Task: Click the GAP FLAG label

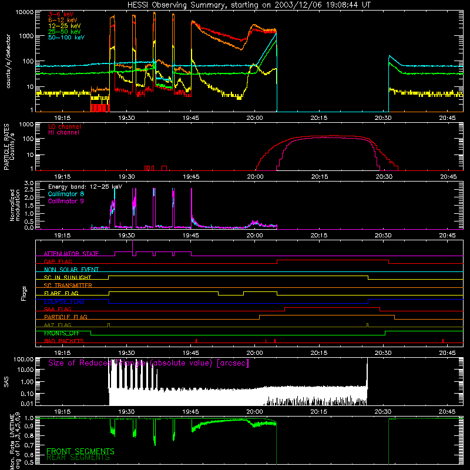Action: pyautogui.click(x=58, y=261)
